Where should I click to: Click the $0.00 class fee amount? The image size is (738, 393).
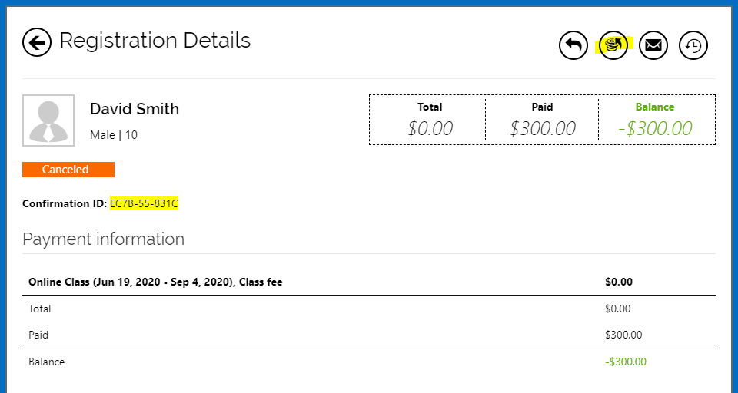tap(618, 282)
